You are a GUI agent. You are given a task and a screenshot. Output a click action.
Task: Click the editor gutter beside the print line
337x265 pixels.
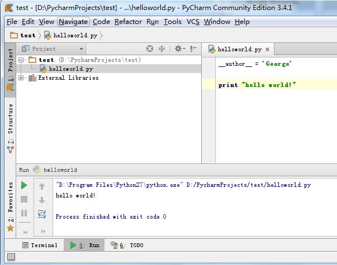(208, 85)
